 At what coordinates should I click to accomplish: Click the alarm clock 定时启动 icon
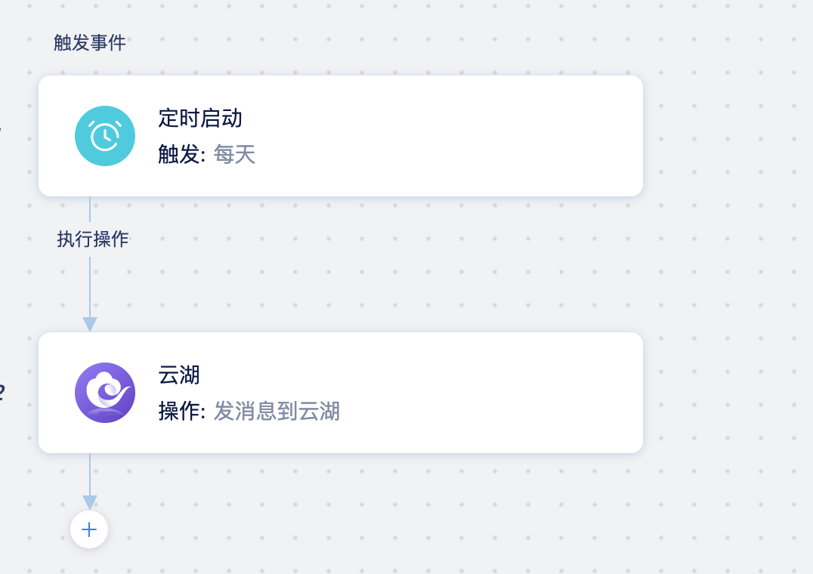click(105, 136)
